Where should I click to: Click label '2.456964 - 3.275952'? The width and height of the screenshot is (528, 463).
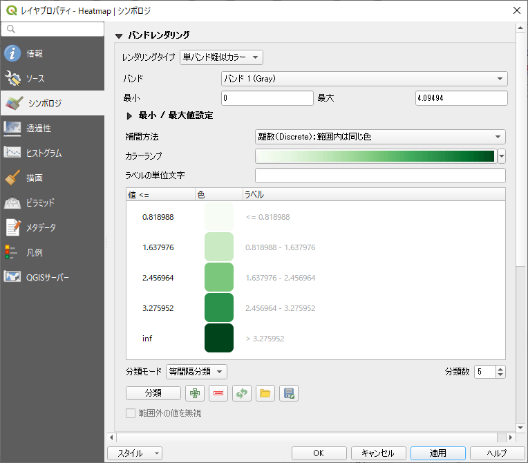(281, 308)
